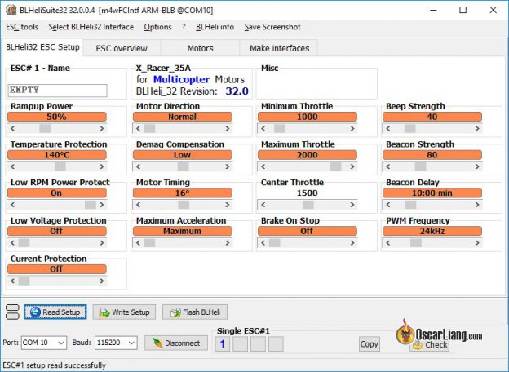Decrease Temperature Protection with left arrow
The image size is (509, 372).
coord(12,166)
